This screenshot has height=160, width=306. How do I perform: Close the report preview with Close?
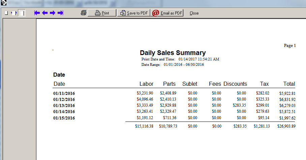coord(194,13)
